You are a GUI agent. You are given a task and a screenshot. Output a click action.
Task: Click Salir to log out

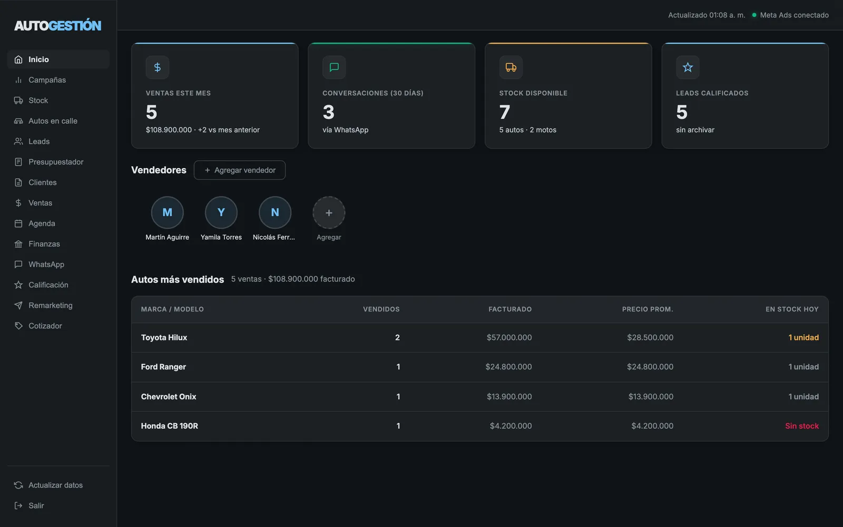[x=58, y=506]
